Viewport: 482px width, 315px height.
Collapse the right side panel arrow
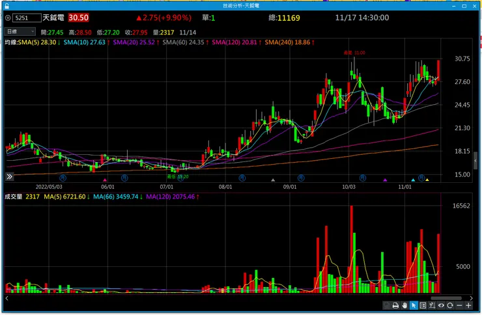[x=475, y=161]
